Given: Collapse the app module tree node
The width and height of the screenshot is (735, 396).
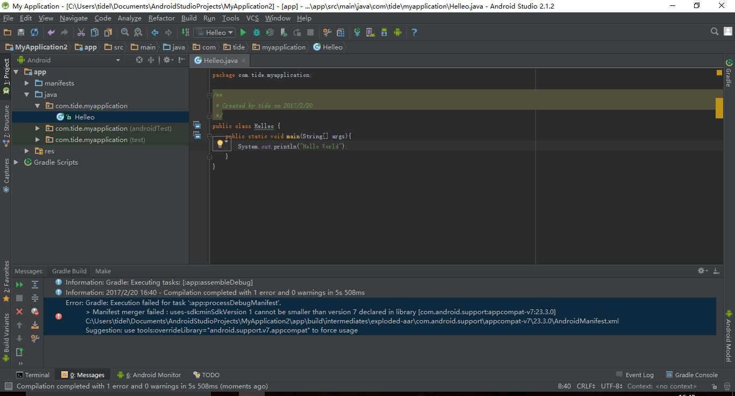Looking at the screenshot, I should (x=16, y=72).
